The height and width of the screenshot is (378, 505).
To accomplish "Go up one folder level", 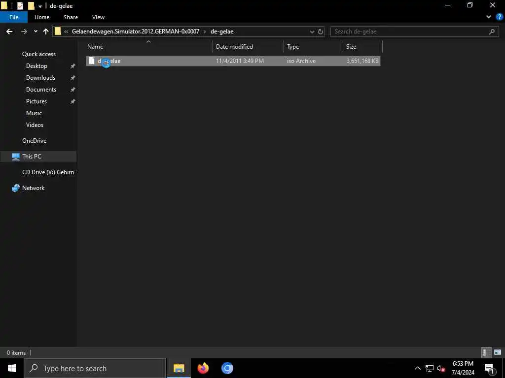I will (46, 31).
